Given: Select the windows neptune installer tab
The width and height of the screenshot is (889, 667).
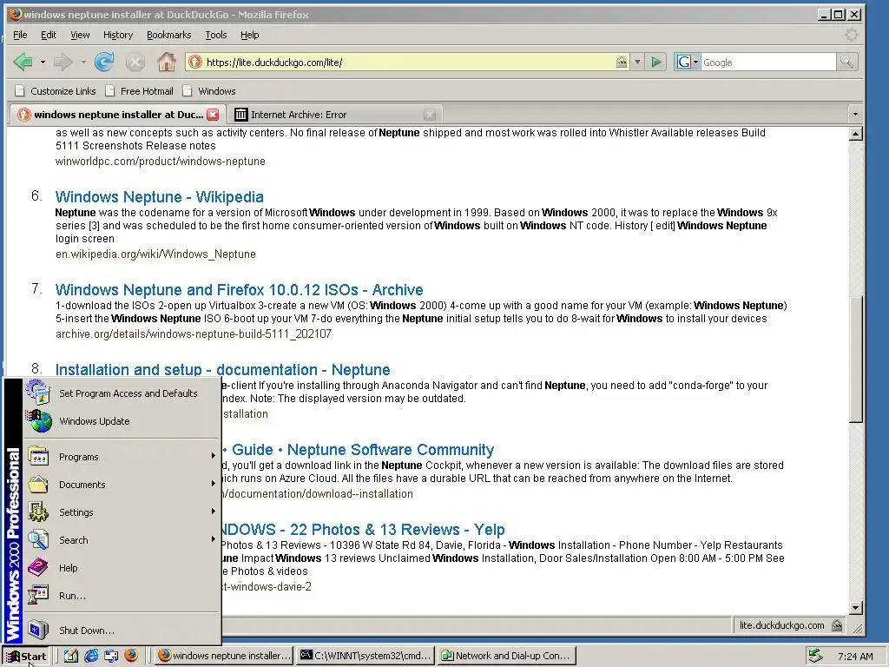Looking at the screenshot, I should 118,115.
